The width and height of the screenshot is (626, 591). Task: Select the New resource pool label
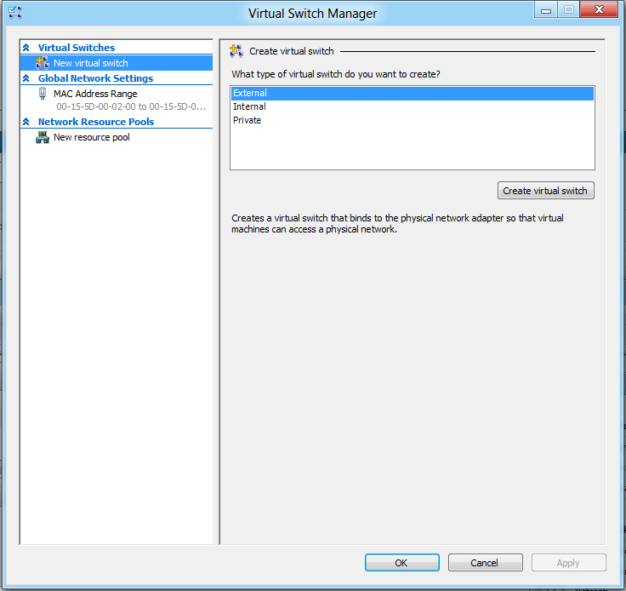pos(92,138)
